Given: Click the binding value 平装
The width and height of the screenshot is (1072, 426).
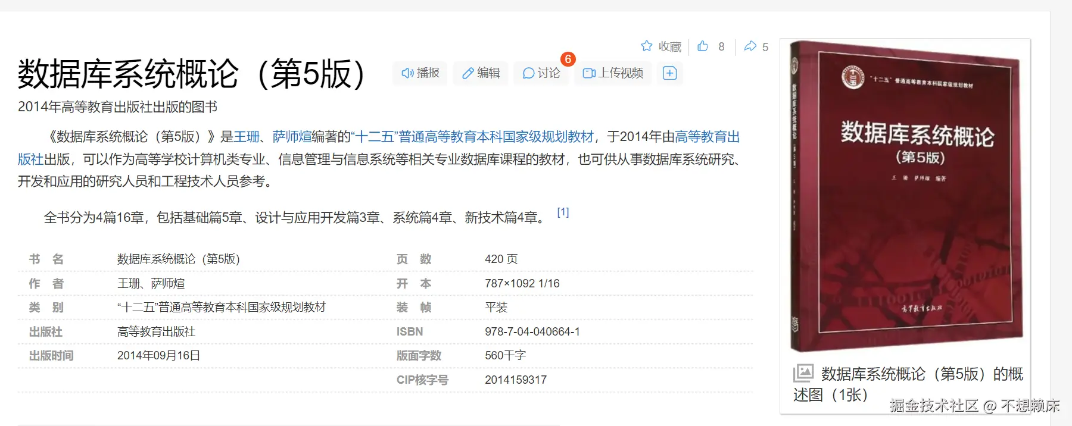Looking at the screenshot, I should 496,308.
